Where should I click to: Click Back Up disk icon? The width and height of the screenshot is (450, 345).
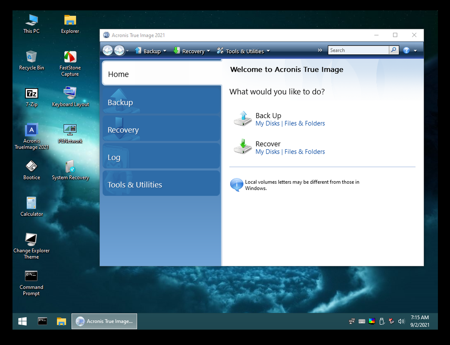(243, 119)
